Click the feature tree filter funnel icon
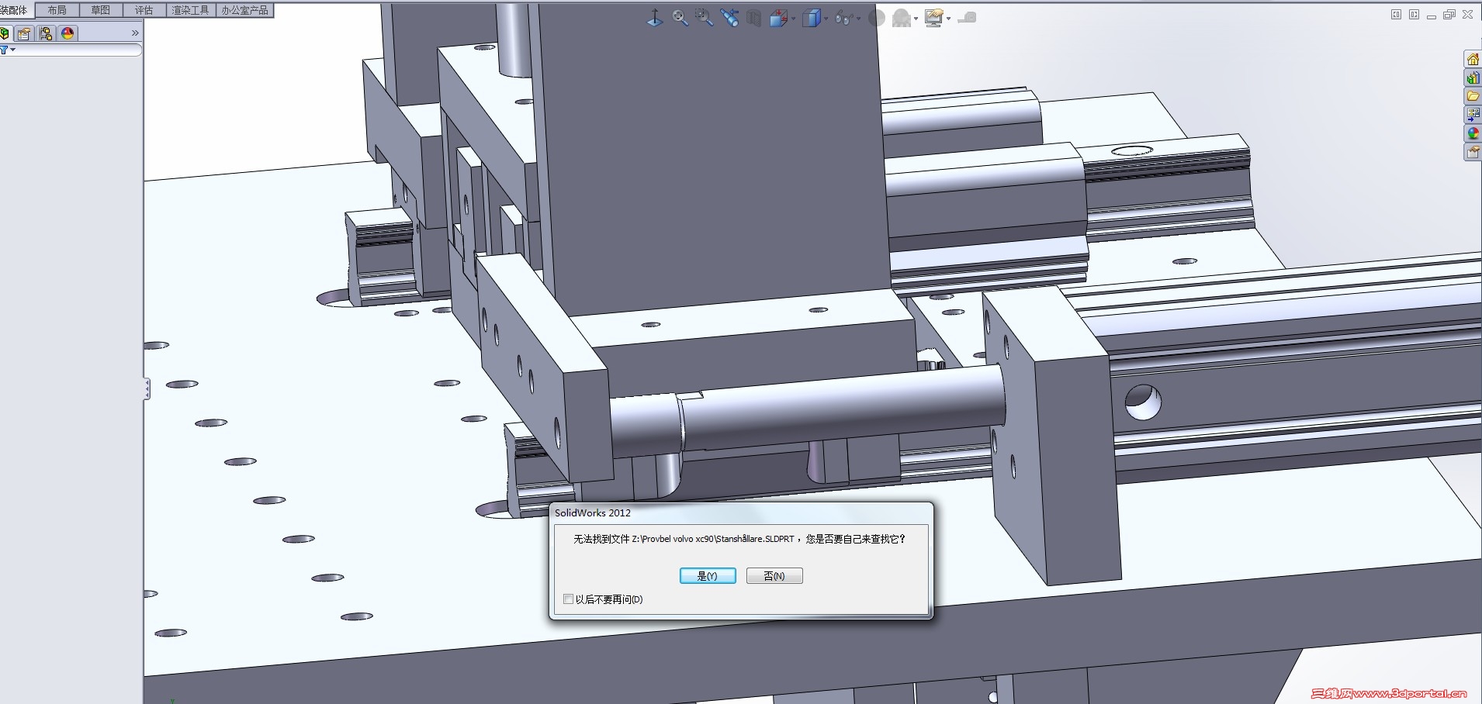This screenshot has height=704, width=1482. tap(4, 50)
